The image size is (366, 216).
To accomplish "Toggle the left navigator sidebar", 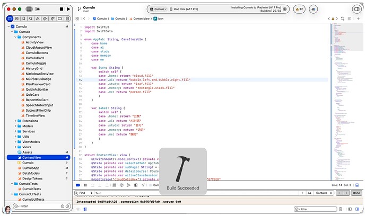I will click(x=29, y=9).
